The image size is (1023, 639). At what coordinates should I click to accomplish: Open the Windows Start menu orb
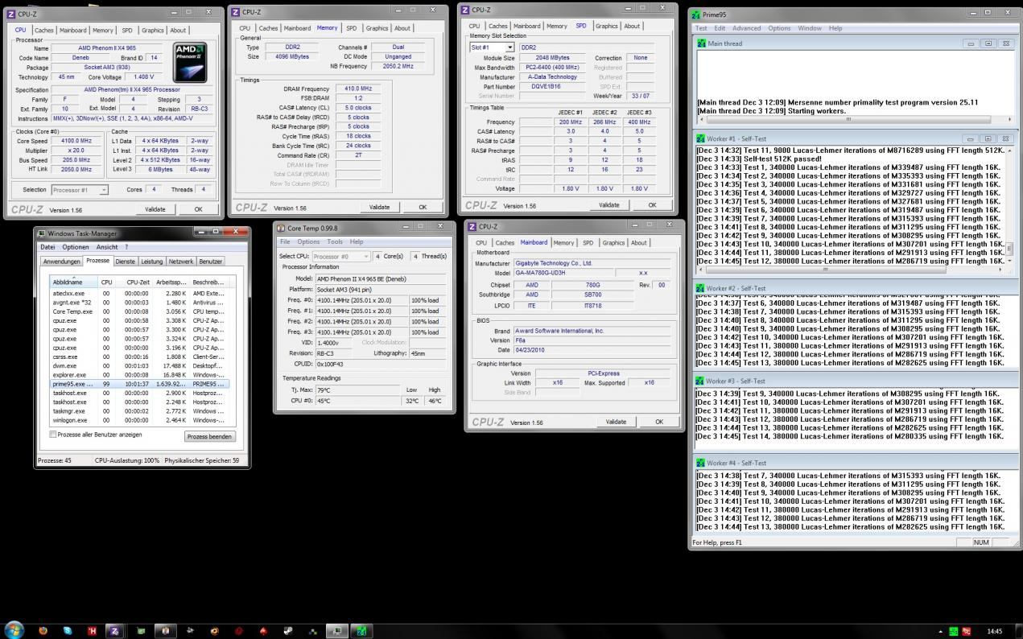tap(14, 631)
